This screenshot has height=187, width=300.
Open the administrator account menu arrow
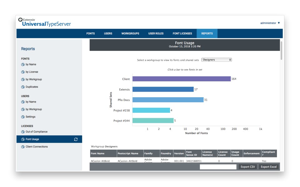click(x=279, y=23)
